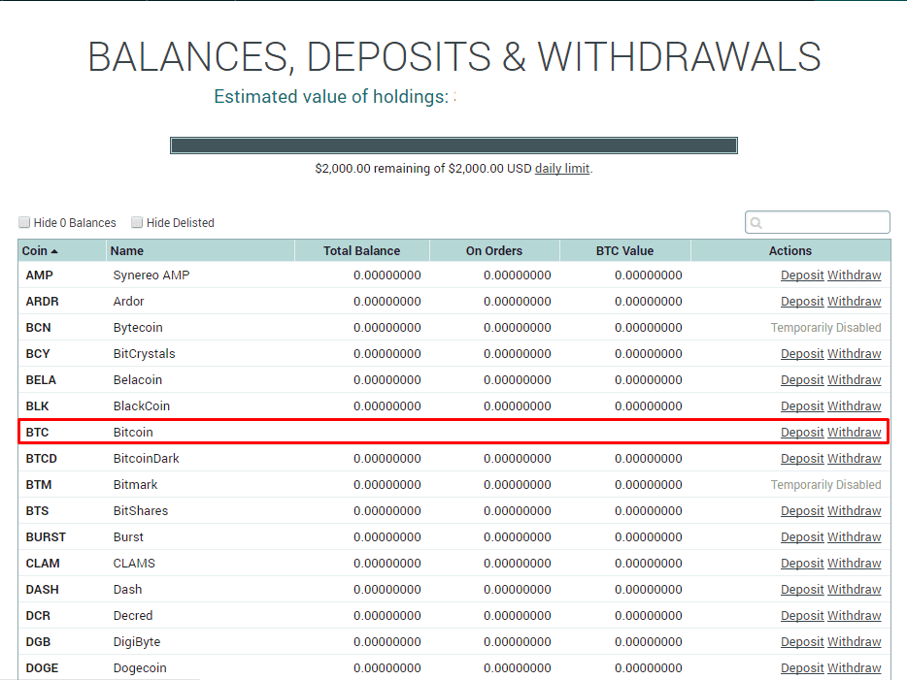This screenshot has height=680, width=907.
Task: Click Deposit for DOGE
Action: click(x=802, y=667)
